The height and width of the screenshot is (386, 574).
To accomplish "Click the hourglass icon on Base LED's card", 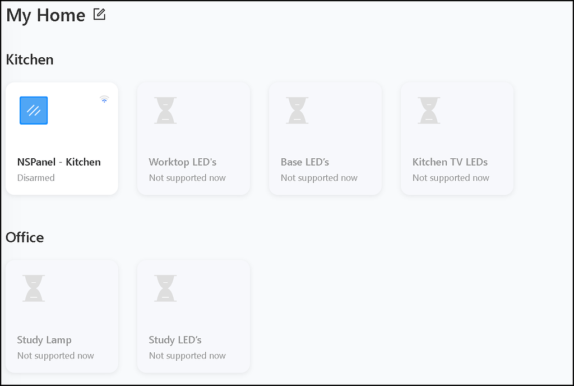I will (297, 111).
